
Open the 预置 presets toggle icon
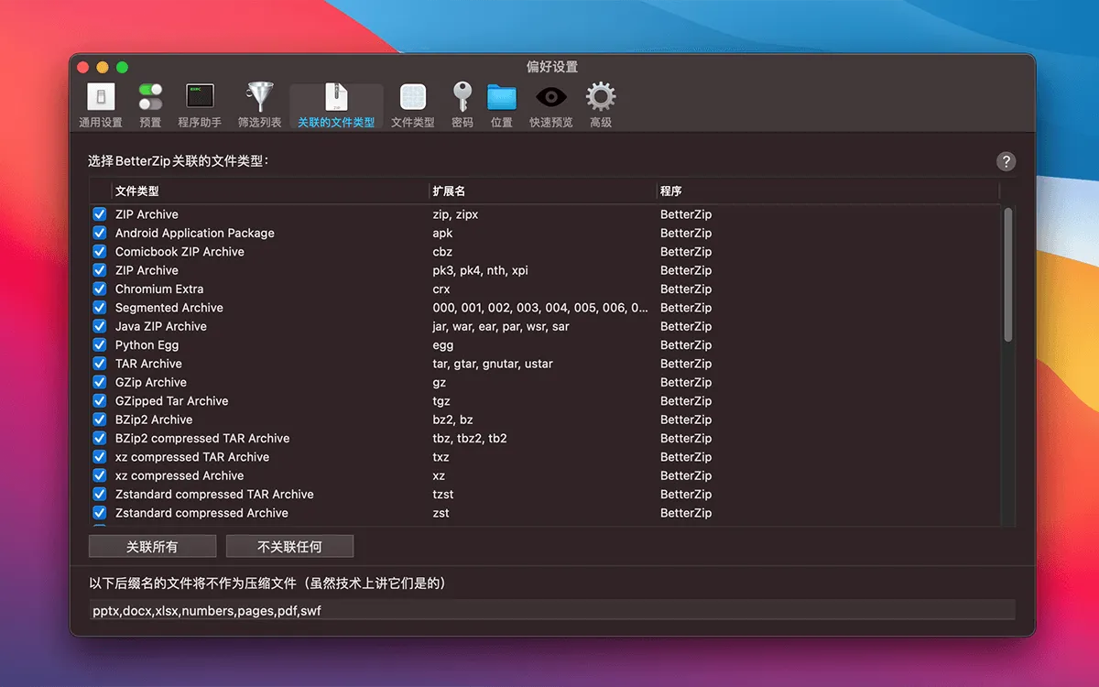click(150, 97)
